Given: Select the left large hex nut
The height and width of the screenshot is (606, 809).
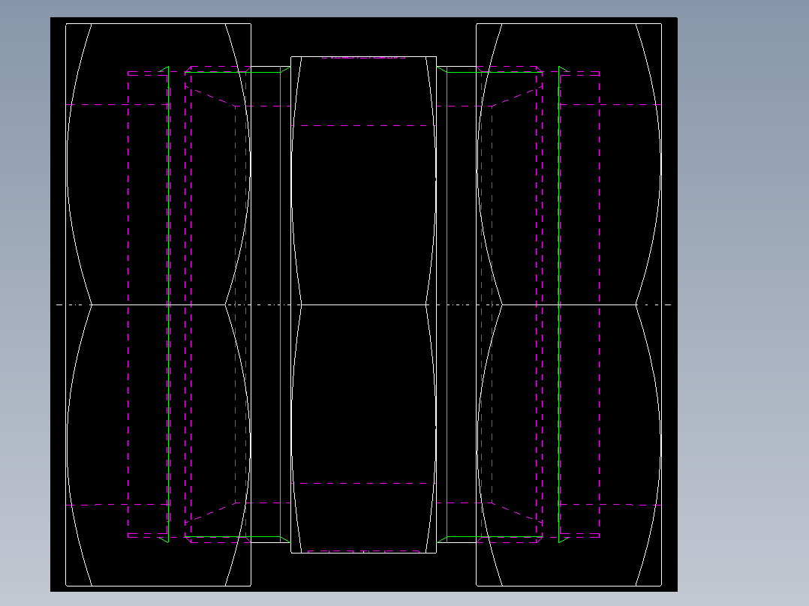Looking at the screenshot, I should click(158, 304).
